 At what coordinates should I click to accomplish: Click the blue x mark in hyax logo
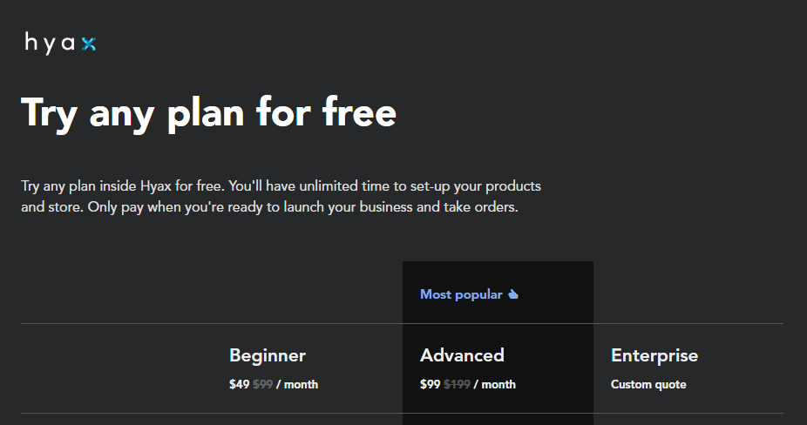click(89, 44)
